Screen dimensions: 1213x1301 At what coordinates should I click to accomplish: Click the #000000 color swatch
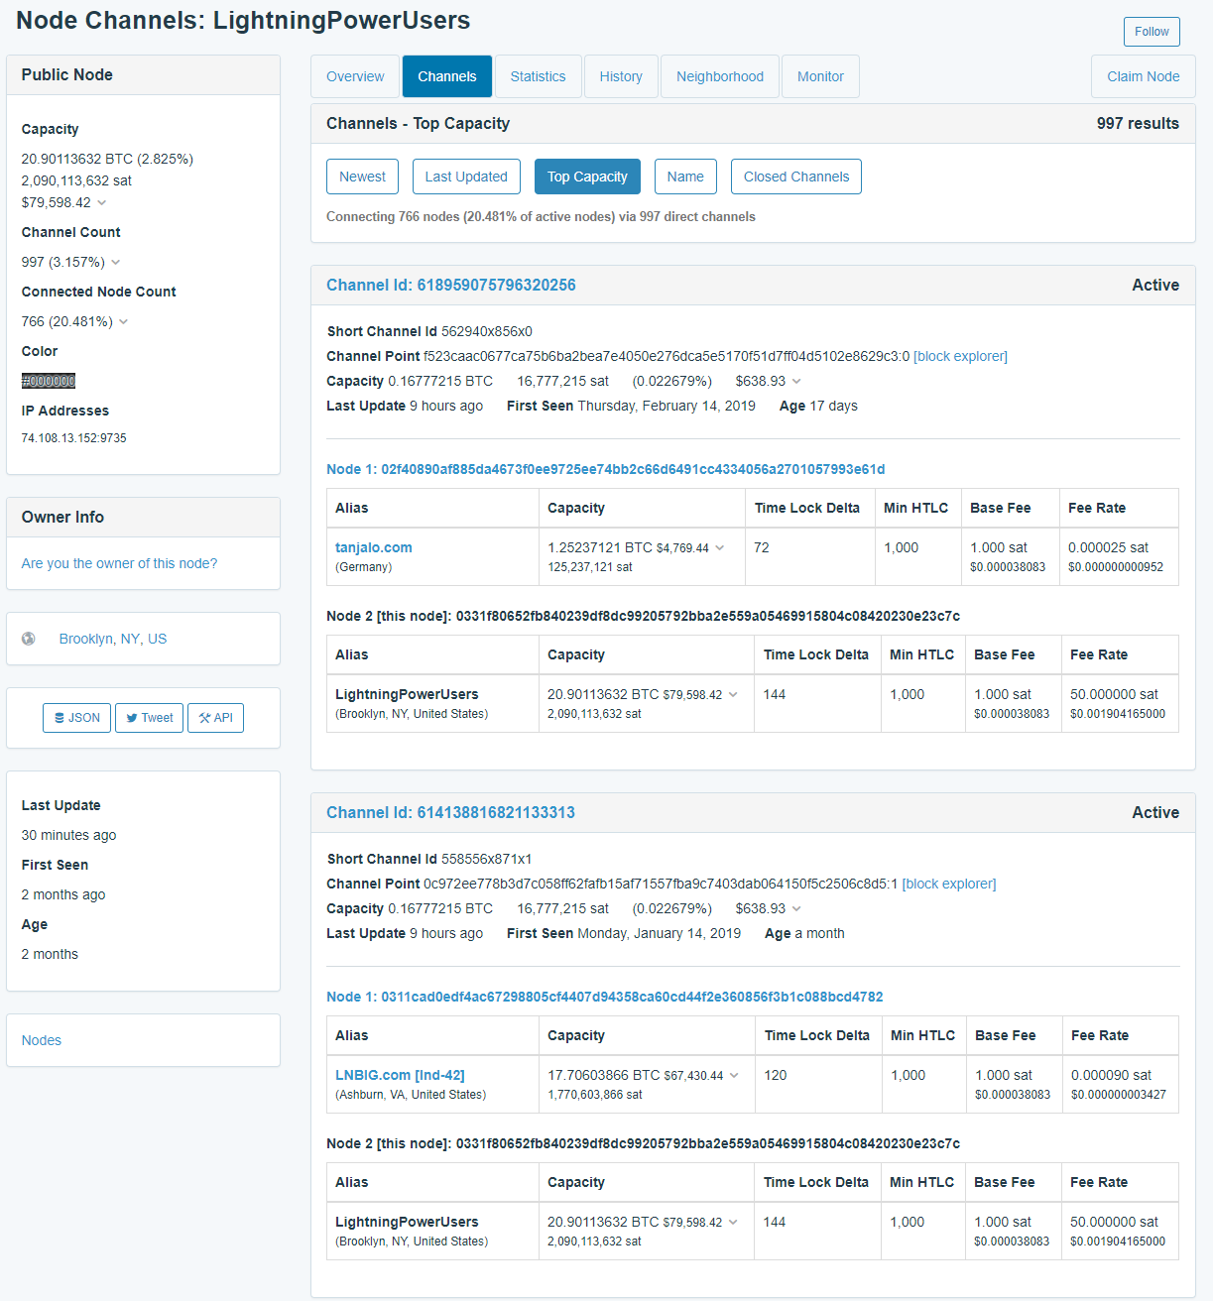(49, 381)
